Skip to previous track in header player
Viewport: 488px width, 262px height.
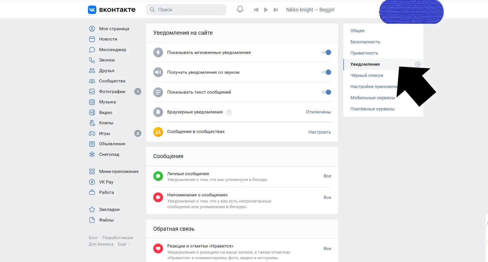256,10
